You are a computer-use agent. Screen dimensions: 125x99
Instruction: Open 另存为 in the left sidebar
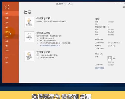(10, 32)
